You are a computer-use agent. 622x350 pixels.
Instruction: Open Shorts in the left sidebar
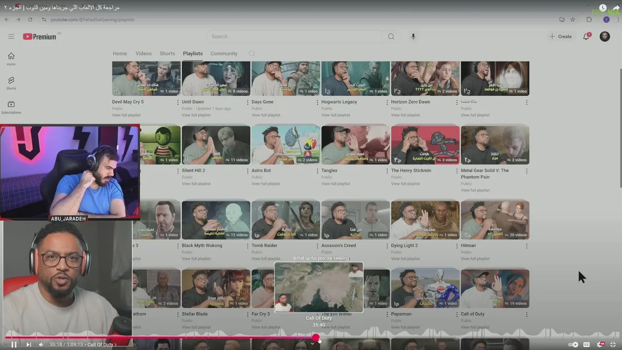(11, 83)
